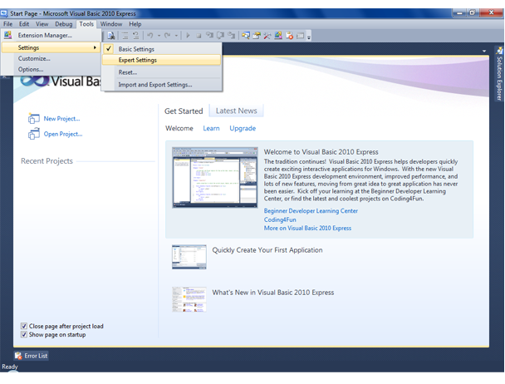Open the View menu
Image resolution: width=505 pixels, height=384 pixels.
(42, 24)
